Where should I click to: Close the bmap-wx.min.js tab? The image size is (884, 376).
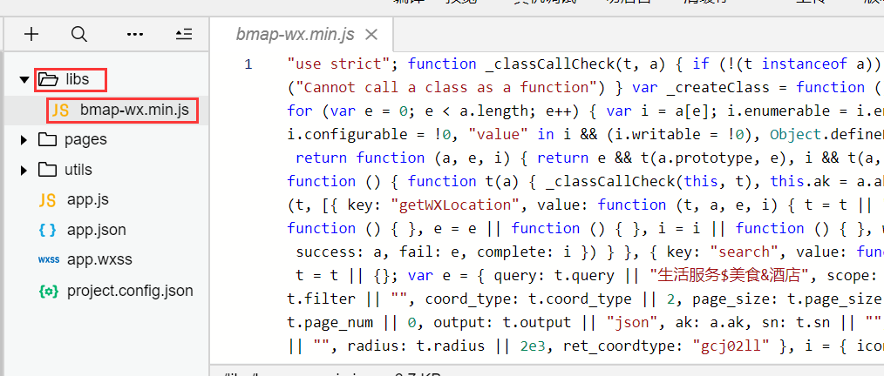(371, 35)
